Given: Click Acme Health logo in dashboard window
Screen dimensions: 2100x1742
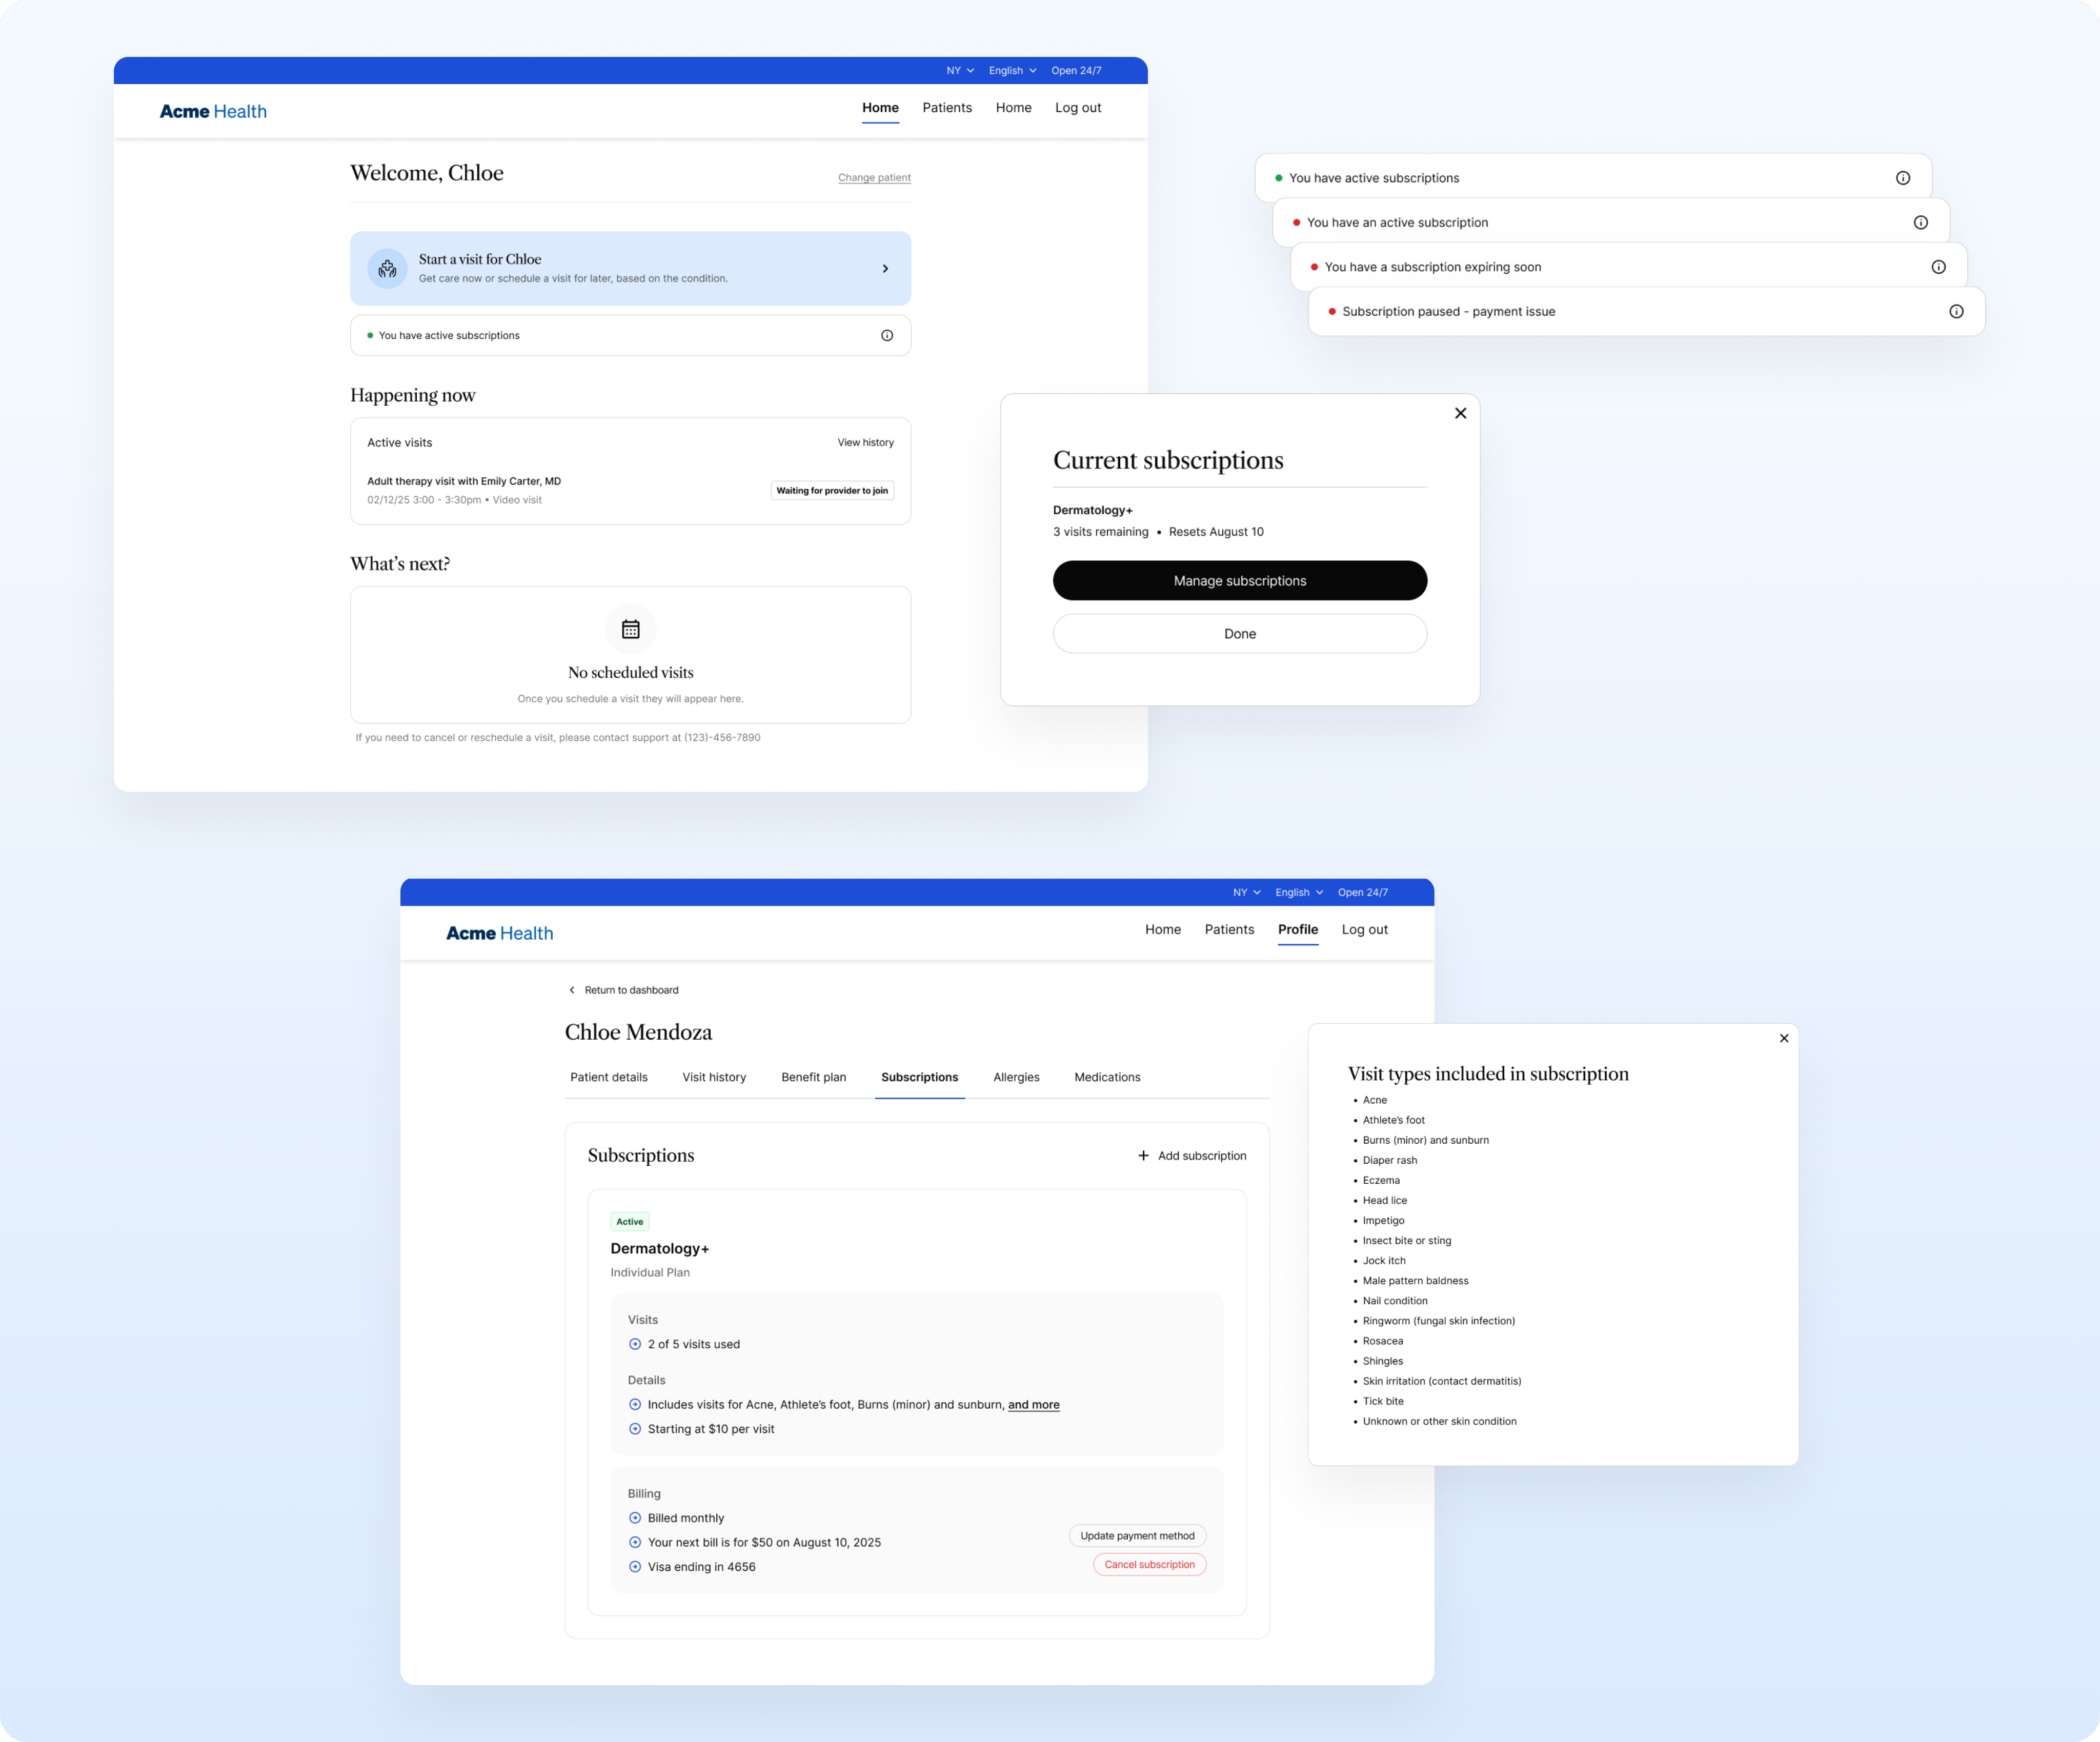Looking at the screenshot, I should (x=213, y=111).
